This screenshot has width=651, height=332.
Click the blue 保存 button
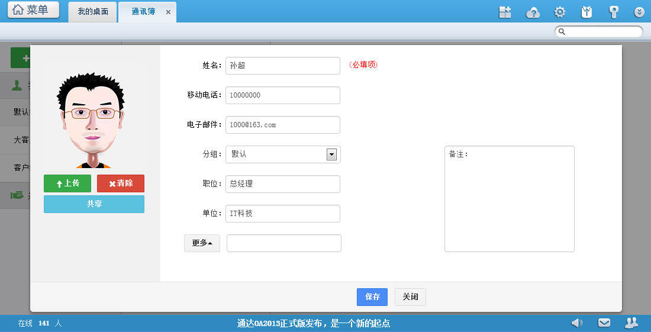372,297
